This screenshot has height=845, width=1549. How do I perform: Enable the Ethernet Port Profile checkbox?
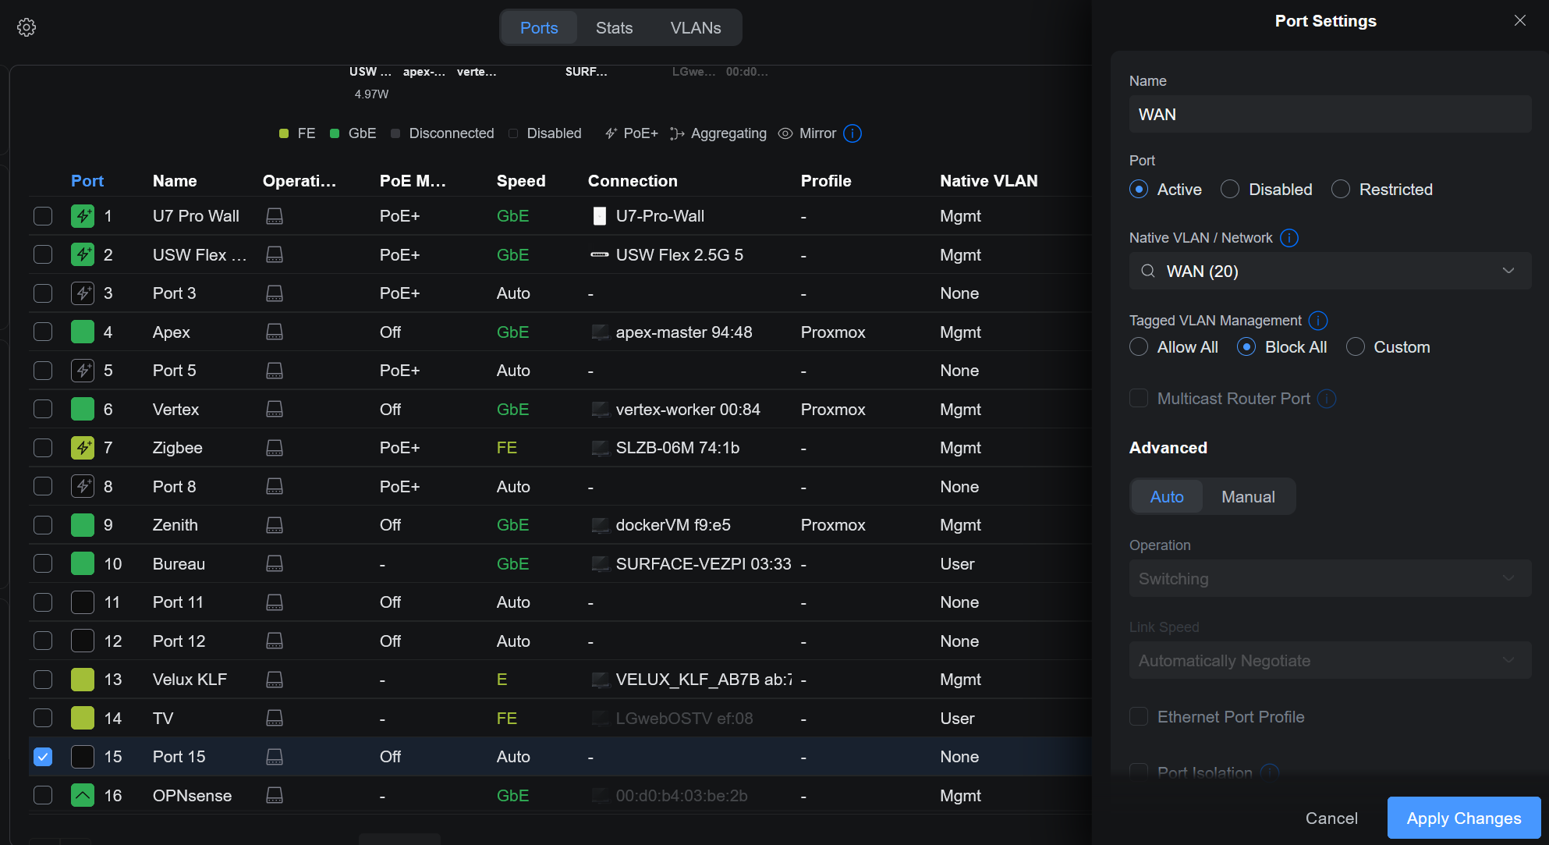tap(1139, 717)
